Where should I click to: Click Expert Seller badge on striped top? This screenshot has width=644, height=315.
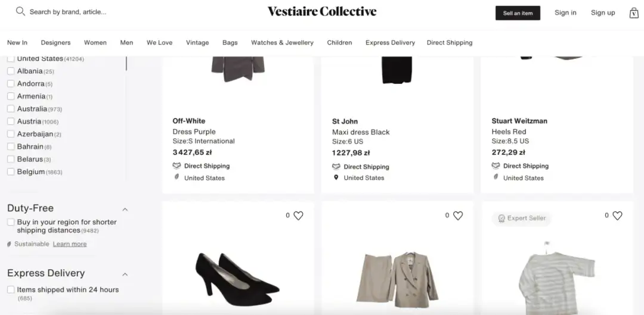coord(522,219)
